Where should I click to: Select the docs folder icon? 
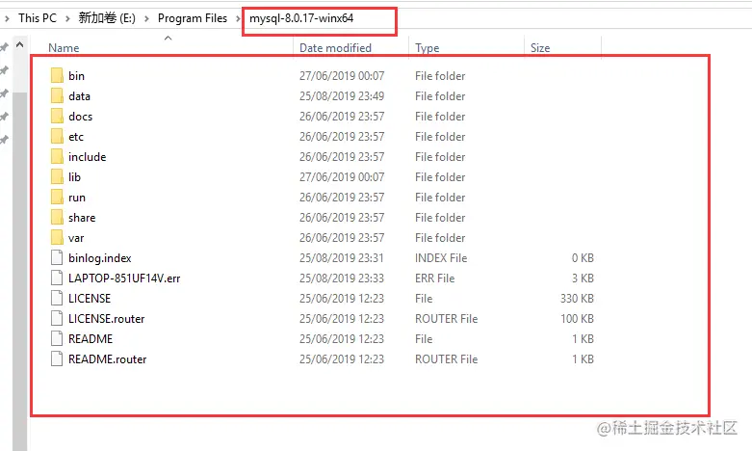click(57, 116)
